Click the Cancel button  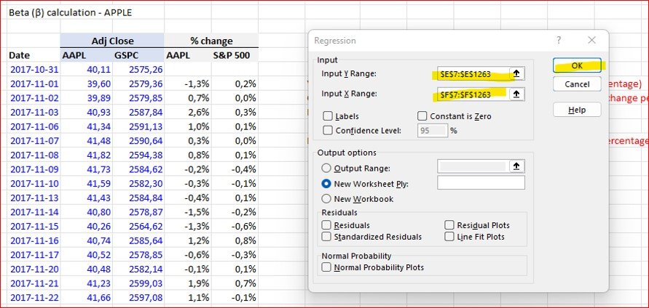click(576, 84)
